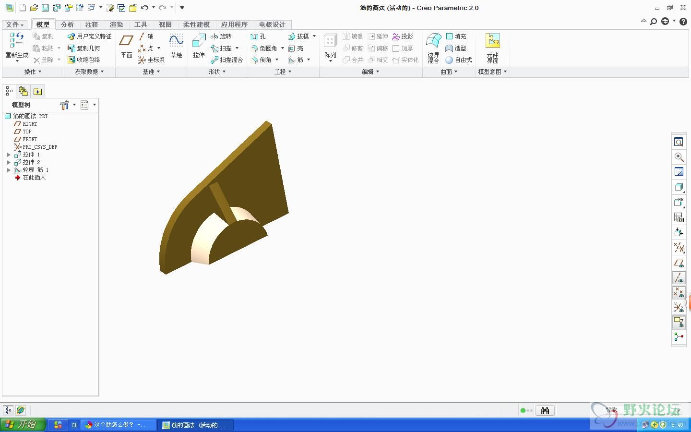Viewport: 691px width, 432px height.
Task: Select the Revolve (旋转) tool
Action: point(221,36)
